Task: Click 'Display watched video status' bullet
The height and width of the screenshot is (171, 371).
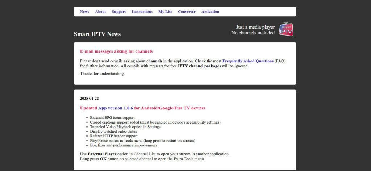Action: point(113,131)
